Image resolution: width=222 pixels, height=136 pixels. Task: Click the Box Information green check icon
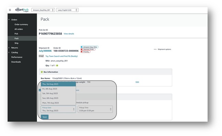click(x=42, y=72)
